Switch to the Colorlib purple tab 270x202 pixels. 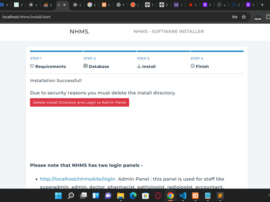[x=176, y=5]
